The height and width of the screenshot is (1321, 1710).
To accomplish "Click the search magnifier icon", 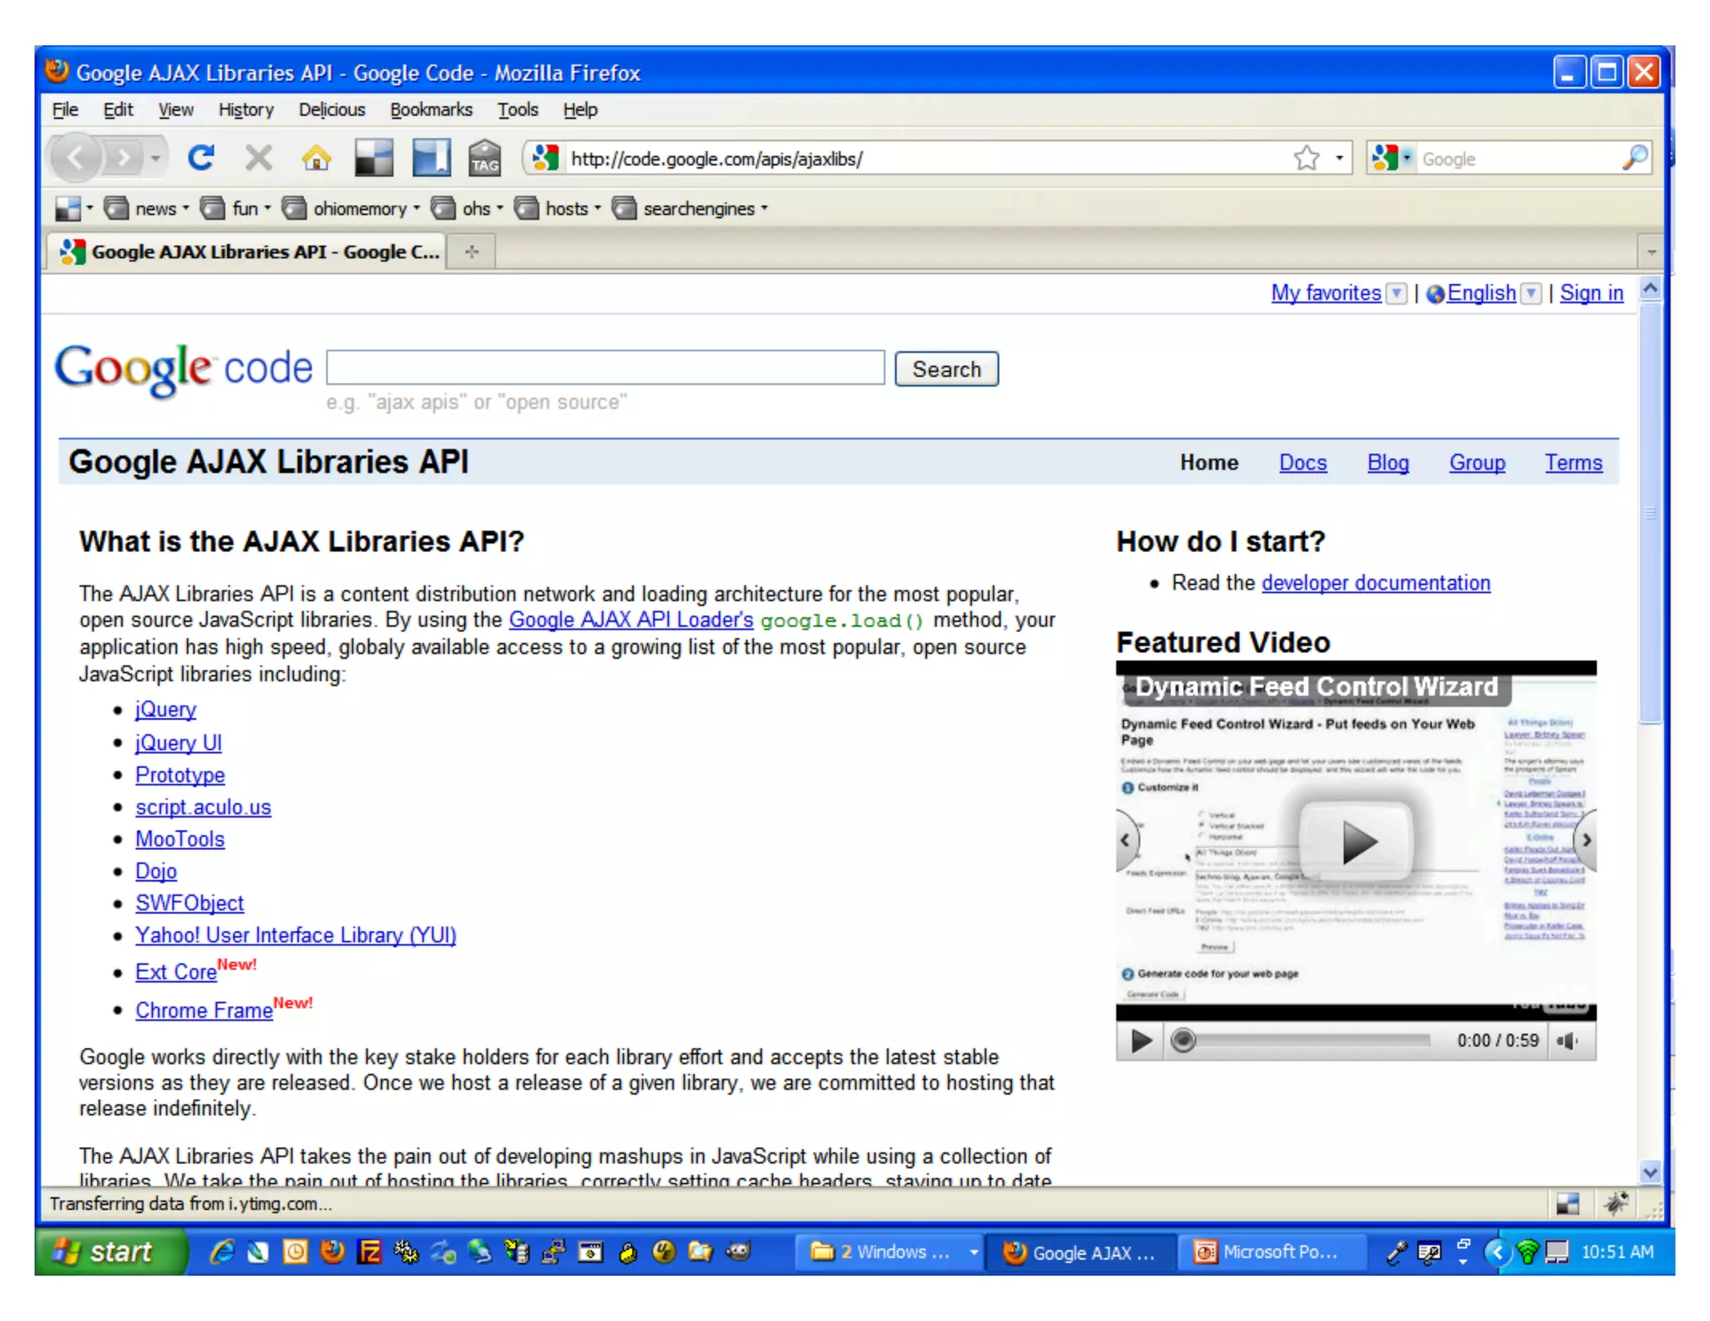I will (x=1634, y=158).
